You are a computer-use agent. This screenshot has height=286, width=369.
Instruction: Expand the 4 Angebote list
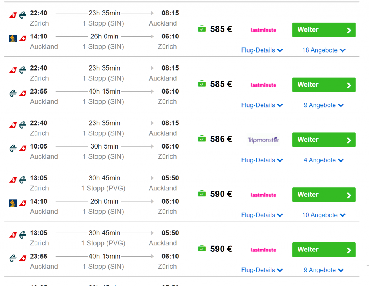pos(324,160)
